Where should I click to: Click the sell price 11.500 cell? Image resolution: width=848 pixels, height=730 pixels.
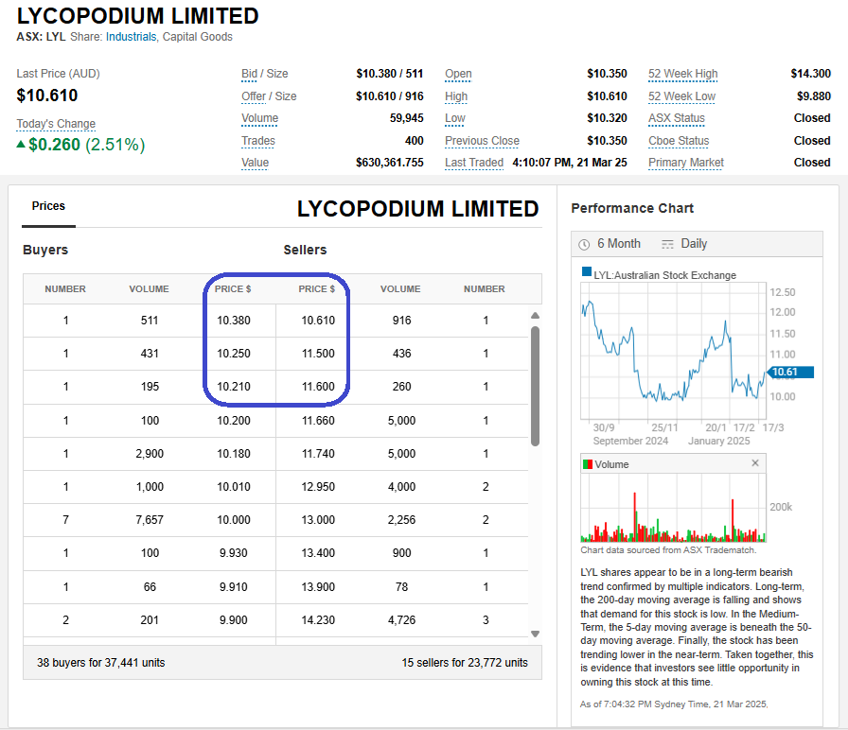point(318,354)
